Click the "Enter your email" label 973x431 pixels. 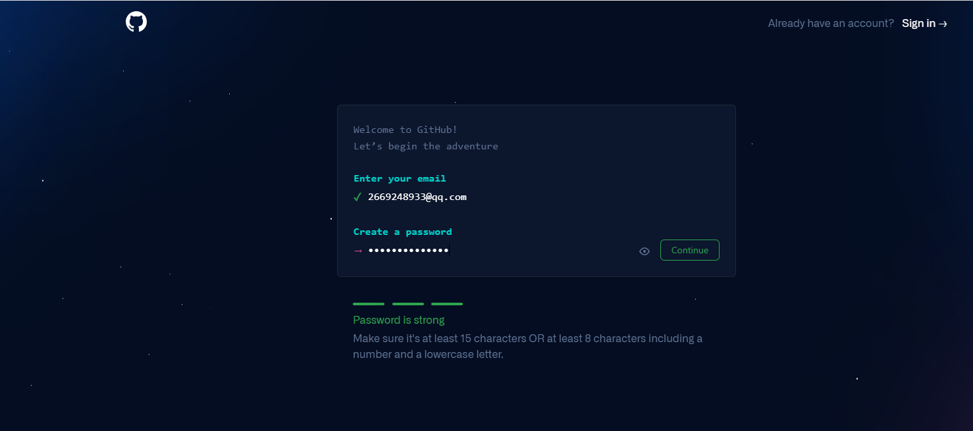400,178
